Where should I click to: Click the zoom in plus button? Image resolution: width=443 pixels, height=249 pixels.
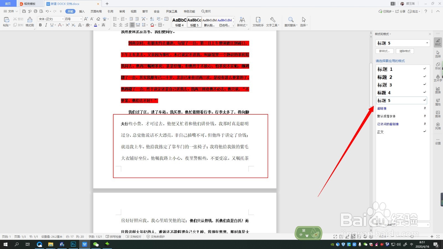[x=432, y=237]
